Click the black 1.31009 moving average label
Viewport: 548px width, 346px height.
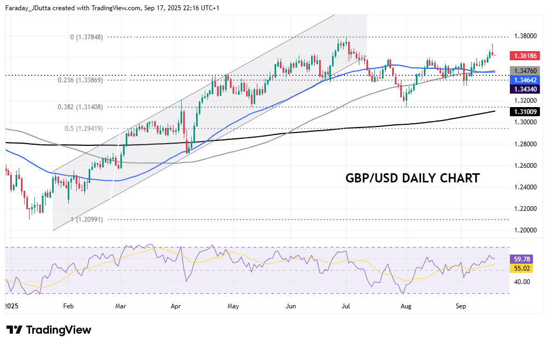(523, 112)
